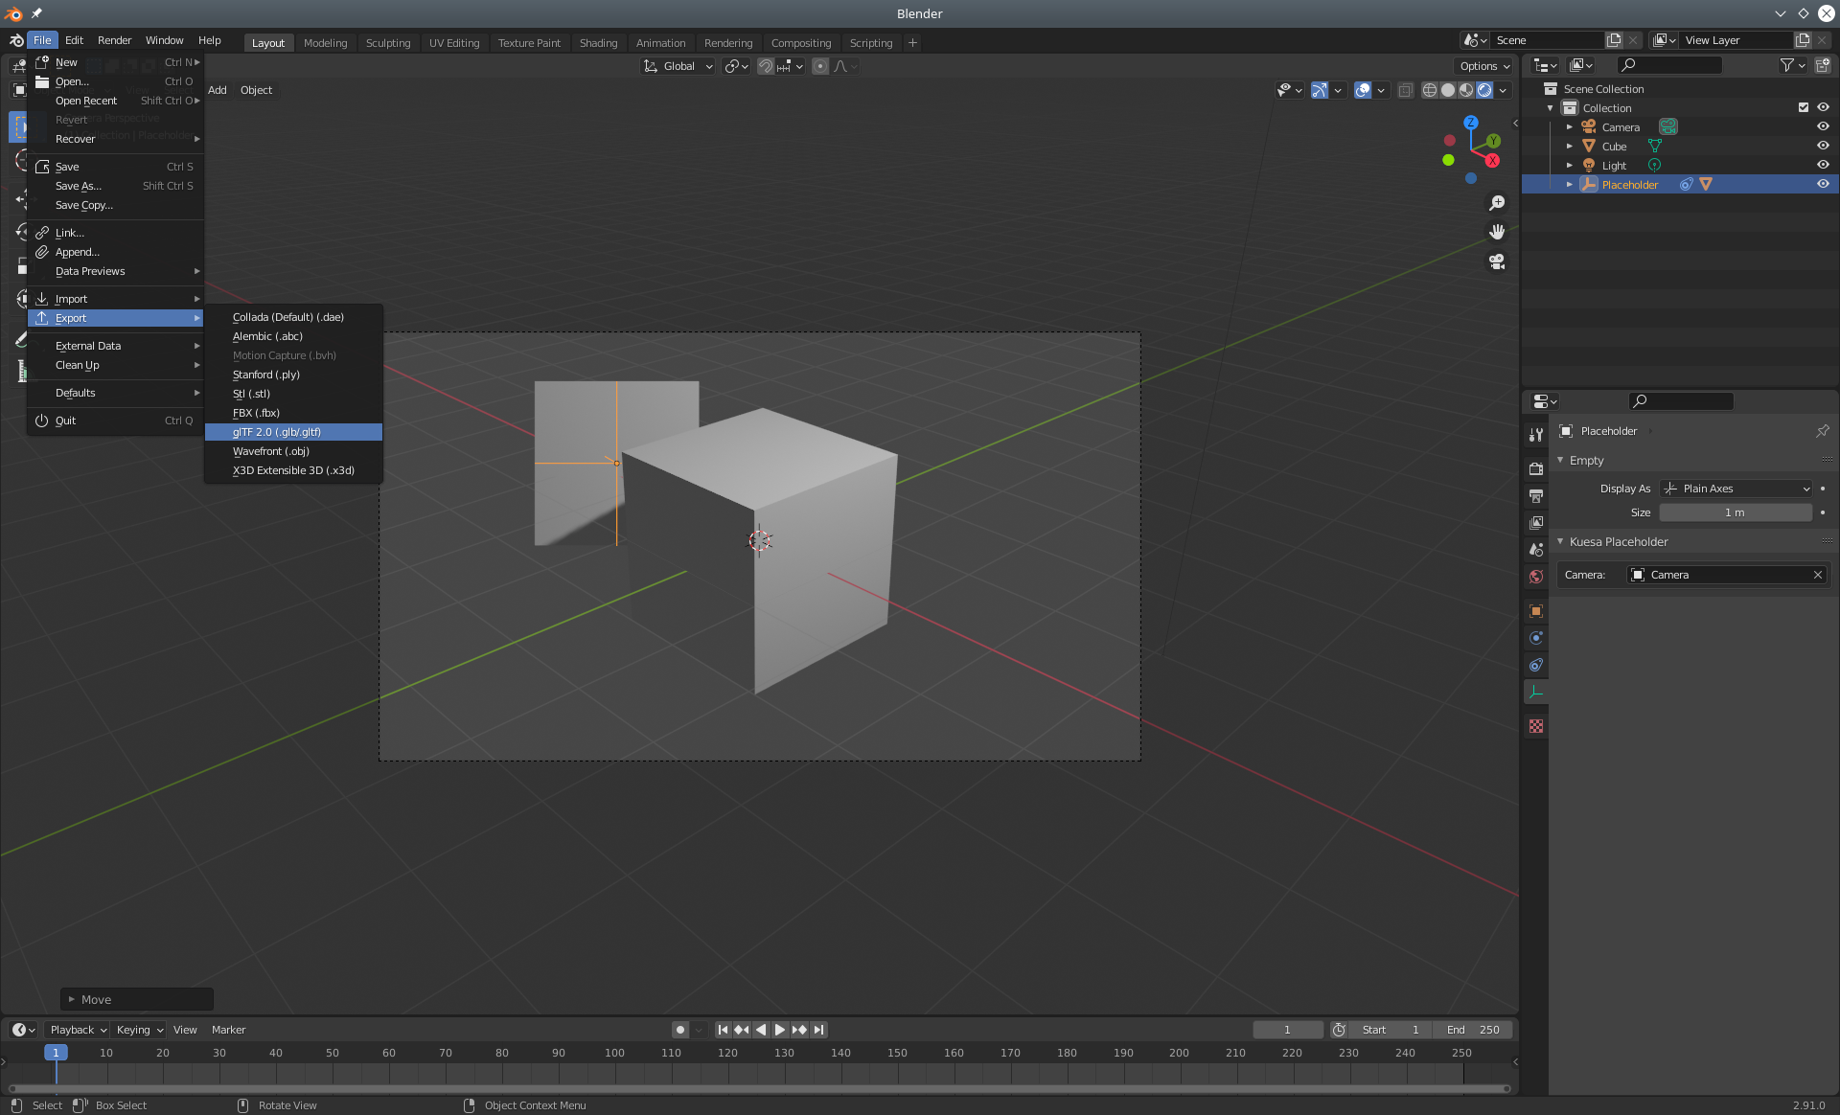Expand the Cube tree item
The image size is (1840, 1115).
pyautogui.click(x=1569, y=146)
